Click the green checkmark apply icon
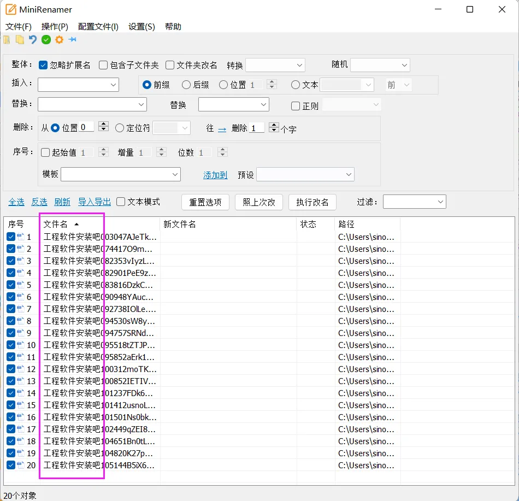 (x=46, y=40)
